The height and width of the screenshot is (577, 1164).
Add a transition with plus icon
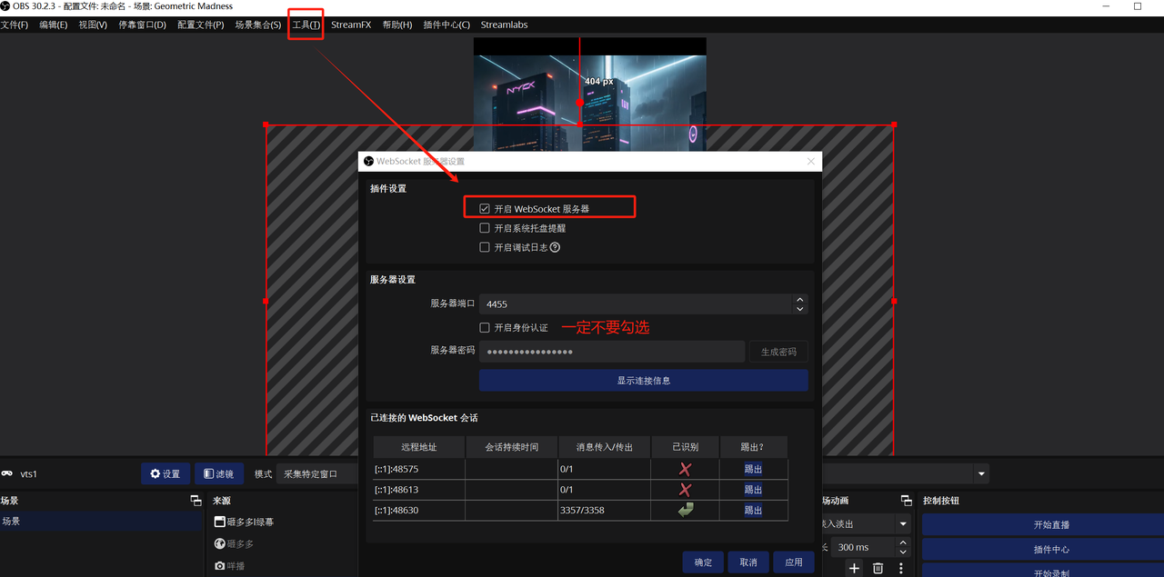tap(854, 568)
